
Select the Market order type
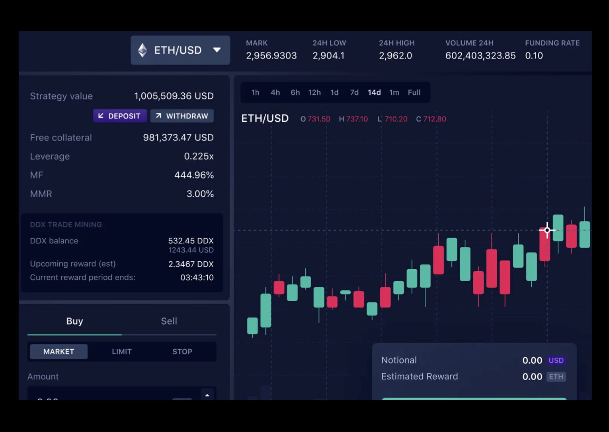(x=59, y=352)
